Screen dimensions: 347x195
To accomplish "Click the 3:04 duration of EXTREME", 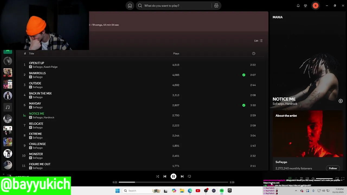I will 253,136.
